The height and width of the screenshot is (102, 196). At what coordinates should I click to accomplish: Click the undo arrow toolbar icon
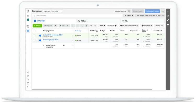82,26
